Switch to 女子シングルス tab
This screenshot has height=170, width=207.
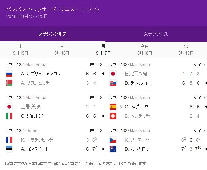click(x=52, y=34)
